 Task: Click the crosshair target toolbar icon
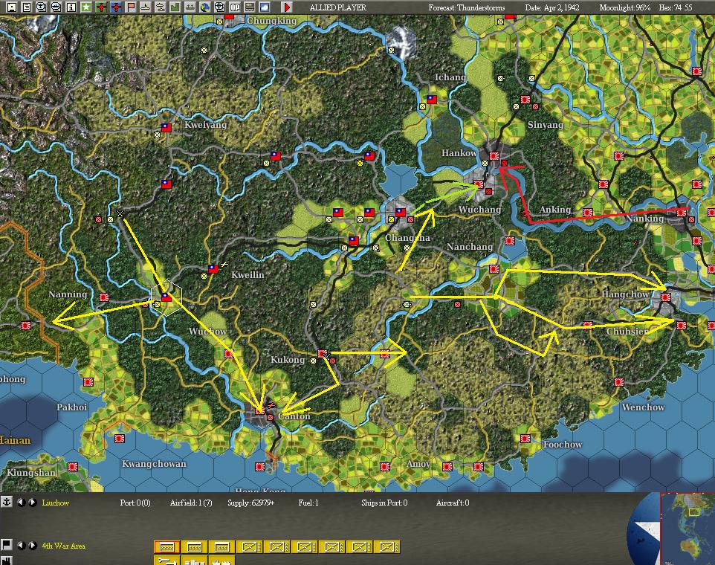click(220, 7)
